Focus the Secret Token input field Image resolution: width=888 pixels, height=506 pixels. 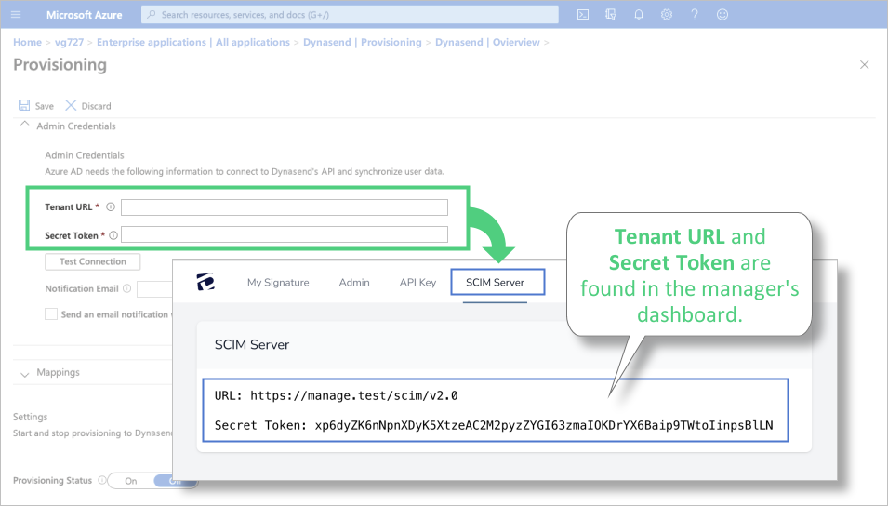point(285,234)
